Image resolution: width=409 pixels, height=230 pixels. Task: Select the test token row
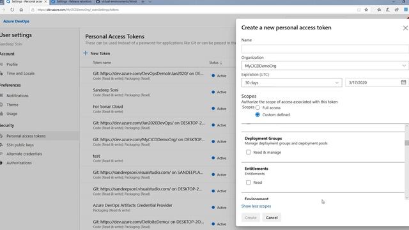coord(158,158)
